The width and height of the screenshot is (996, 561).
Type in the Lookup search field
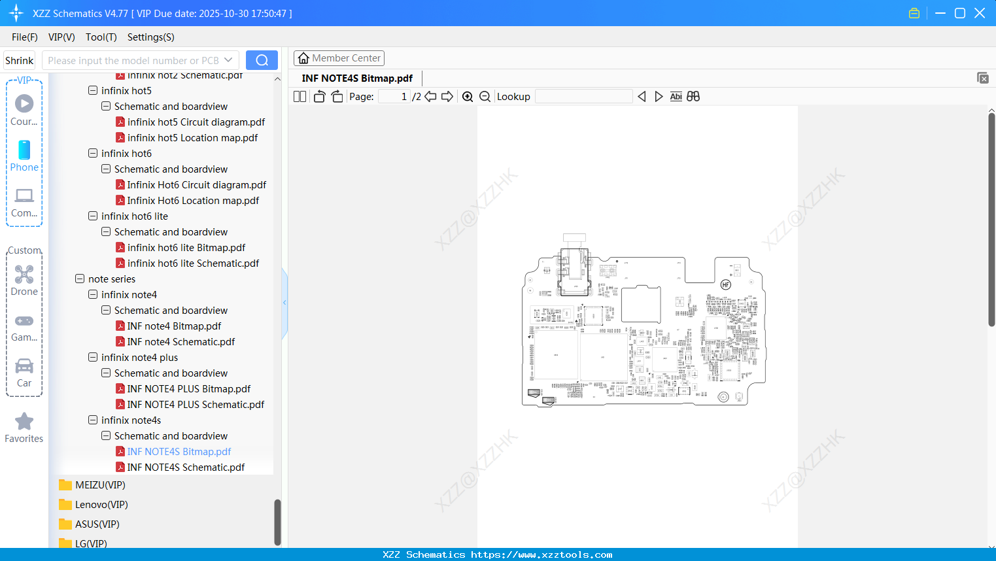(583, 96)
